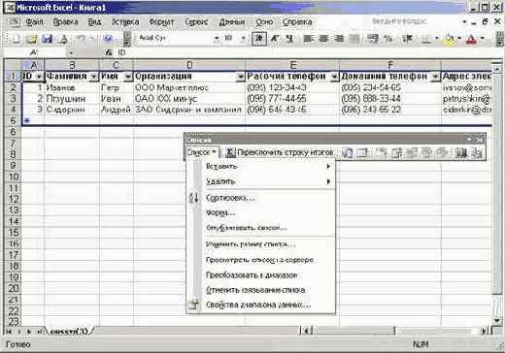The width and height of the screenshot is (505, 353).
Task: Toggle align left
Action: (x=308, y=39)
